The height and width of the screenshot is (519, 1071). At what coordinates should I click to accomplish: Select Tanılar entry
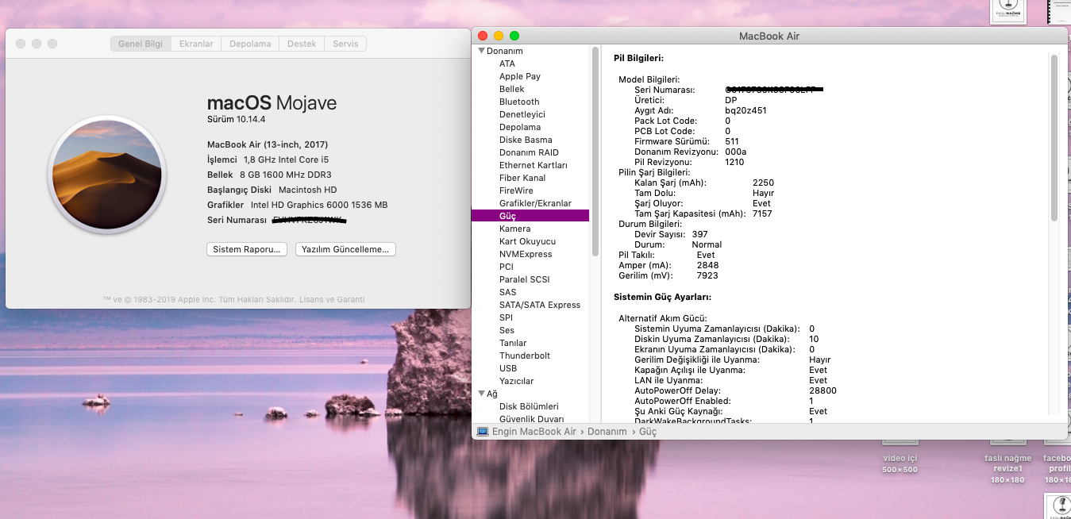pos(513,343)
